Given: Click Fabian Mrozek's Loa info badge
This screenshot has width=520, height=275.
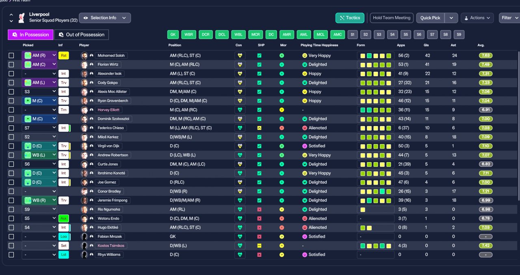Looking at the screenshot, I should (x=63, y=236).
